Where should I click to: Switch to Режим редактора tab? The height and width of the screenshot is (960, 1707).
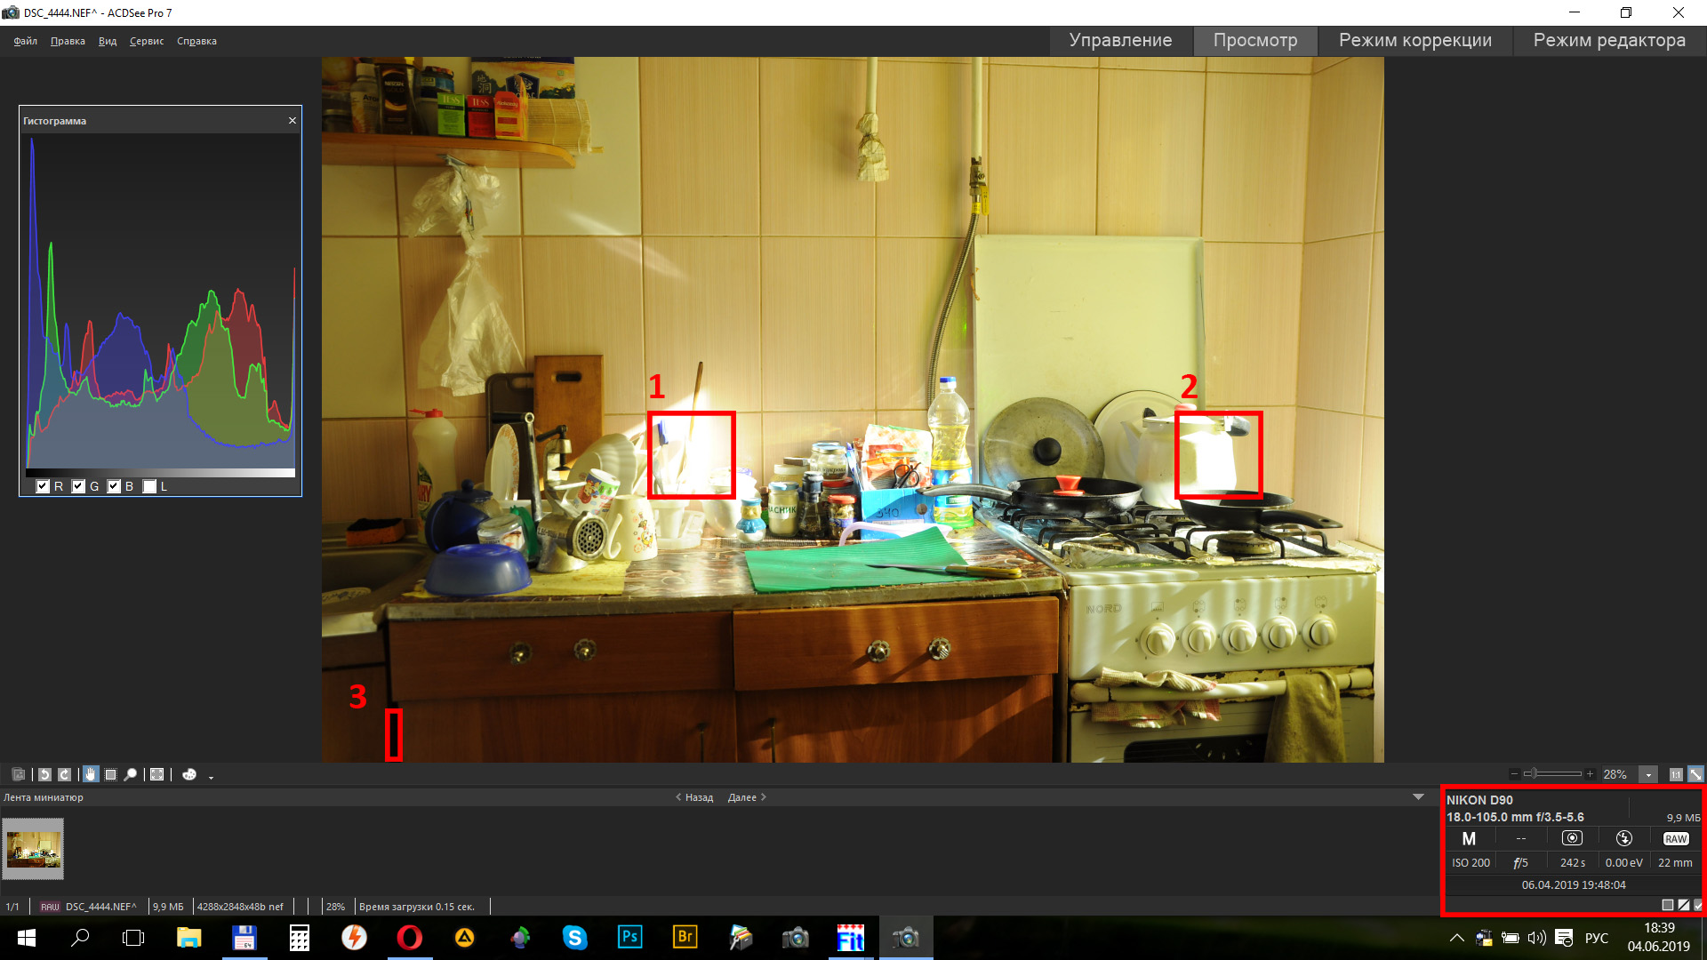1608,40
